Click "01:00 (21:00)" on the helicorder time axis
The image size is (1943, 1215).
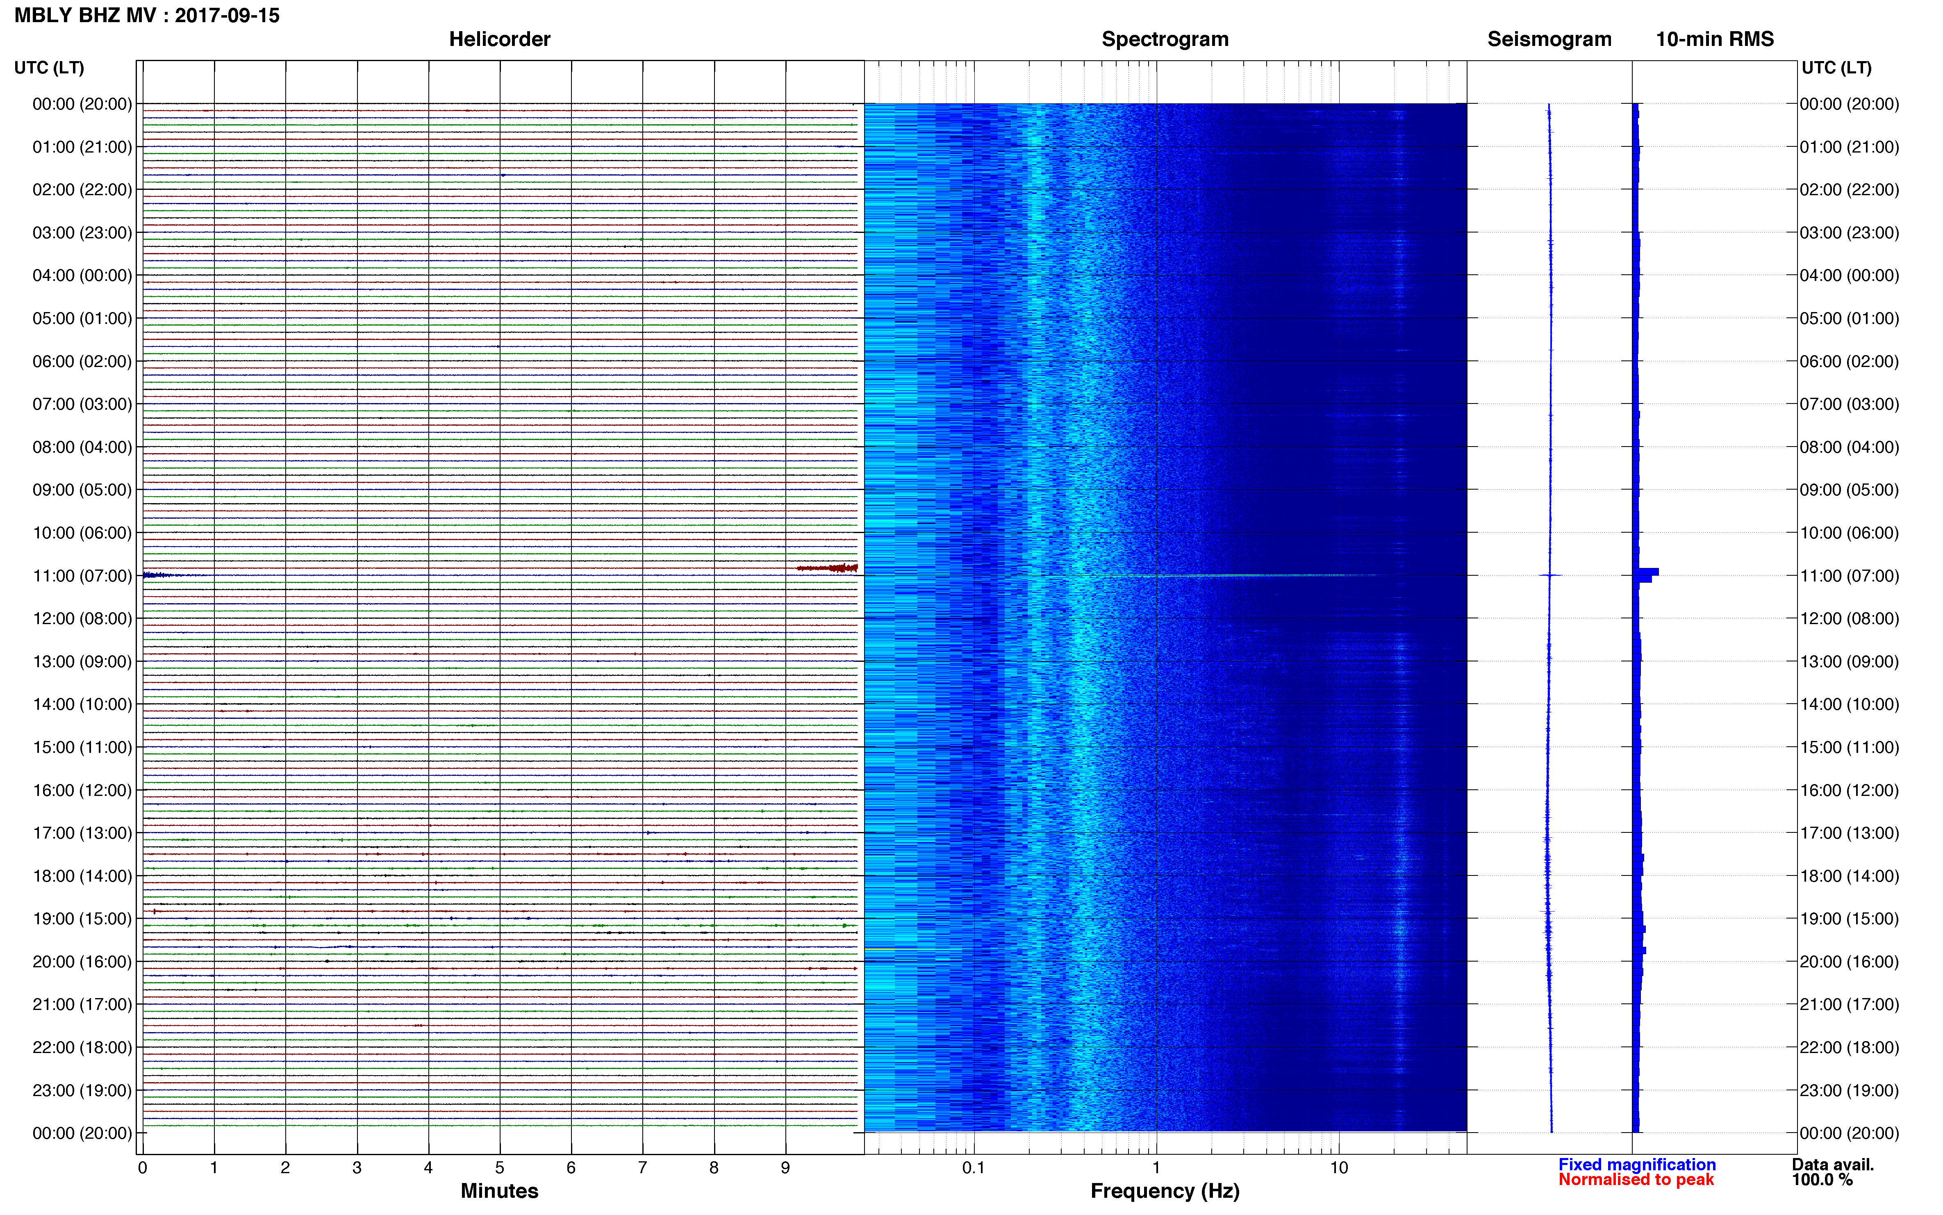tap(82, 147)
